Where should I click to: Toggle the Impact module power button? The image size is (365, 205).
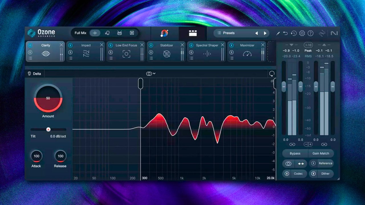(x=70, y=45)
